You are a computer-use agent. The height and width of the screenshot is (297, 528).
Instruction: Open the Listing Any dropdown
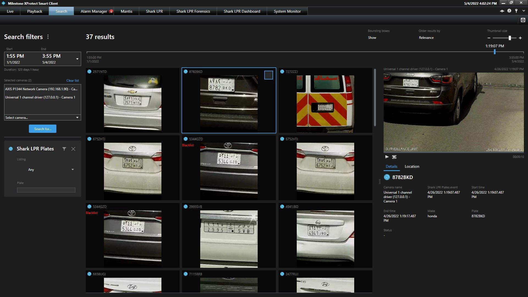point(51,170)
